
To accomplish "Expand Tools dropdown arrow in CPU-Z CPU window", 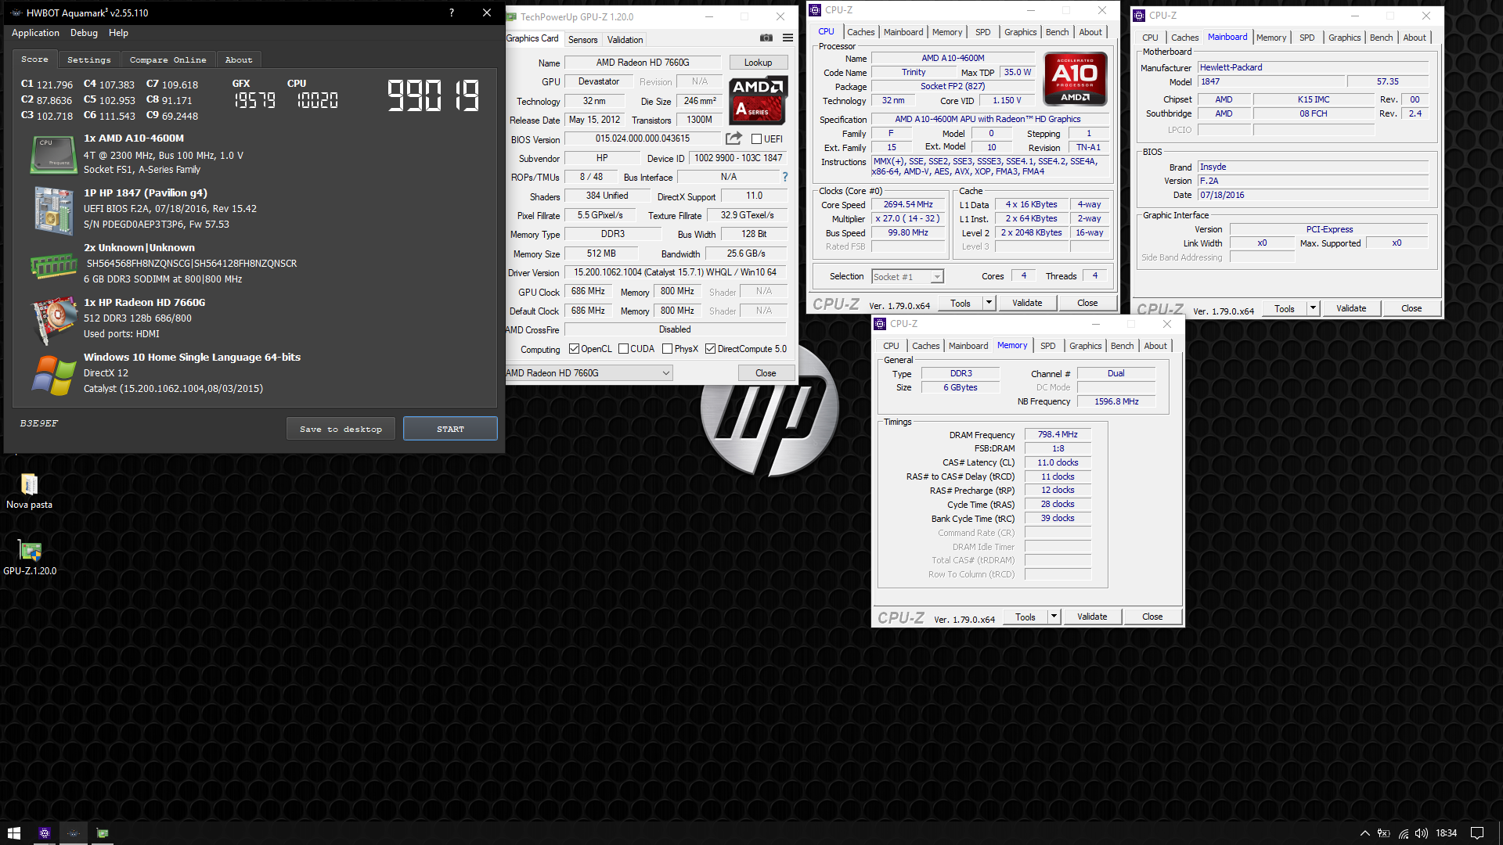I will [988, 304].
